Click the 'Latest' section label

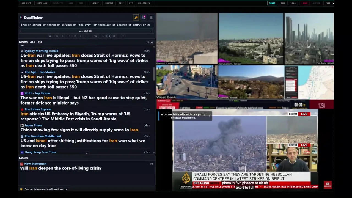23,158
